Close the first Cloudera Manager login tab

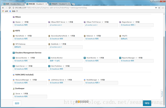pyautogui.click(x=23, y=4)
